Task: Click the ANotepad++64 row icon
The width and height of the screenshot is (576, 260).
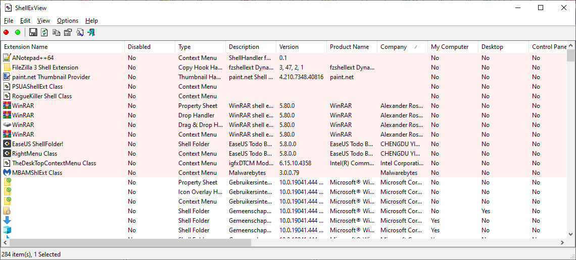Action: pos(7,57)
